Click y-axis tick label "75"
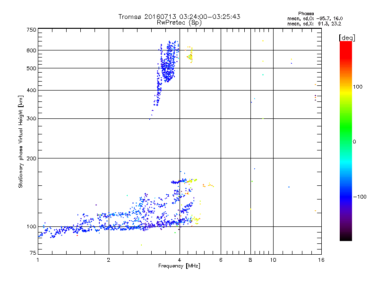The image size is (378, 283). point(33,253)
